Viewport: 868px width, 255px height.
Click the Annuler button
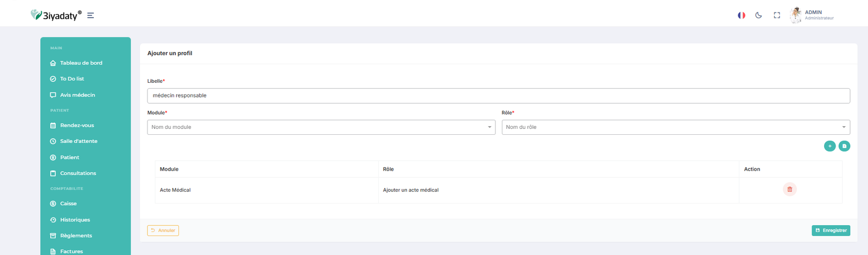[x=163, y=231]
